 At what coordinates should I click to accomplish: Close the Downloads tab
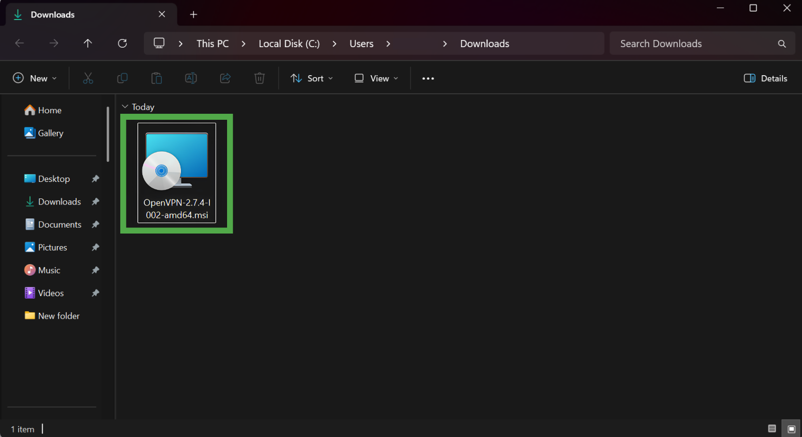tap(162, 14)
